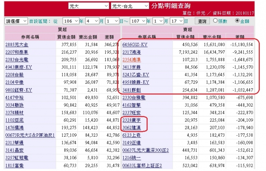This screenshot has height=171, width=266.
Task: Open the 00633L富邦上証正2 link
Action: click(142, 165)
